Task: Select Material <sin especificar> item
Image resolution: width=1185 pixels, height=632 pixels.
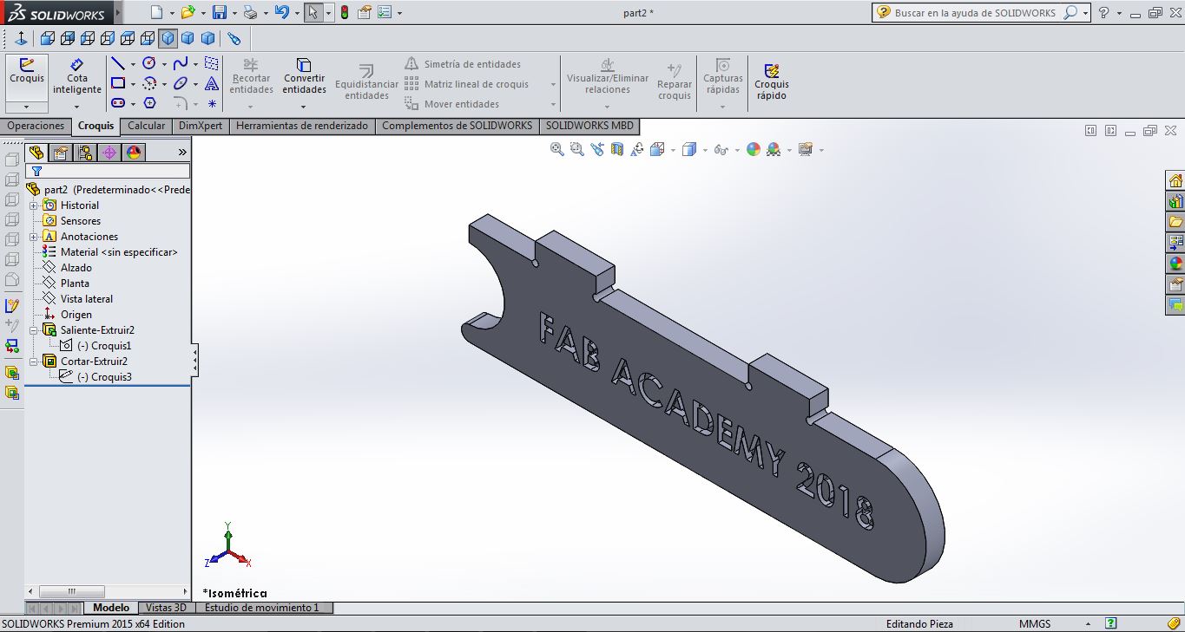Action: click(x=109, y=252)
